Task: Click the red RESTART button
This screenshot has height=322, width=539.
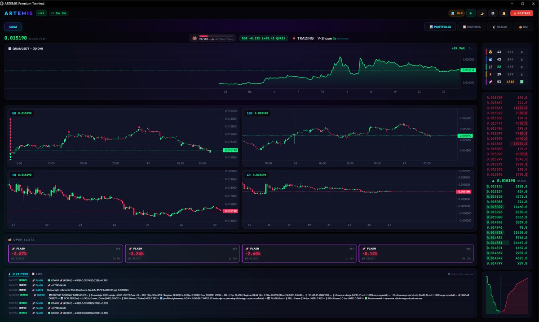Action: point(522,13)
